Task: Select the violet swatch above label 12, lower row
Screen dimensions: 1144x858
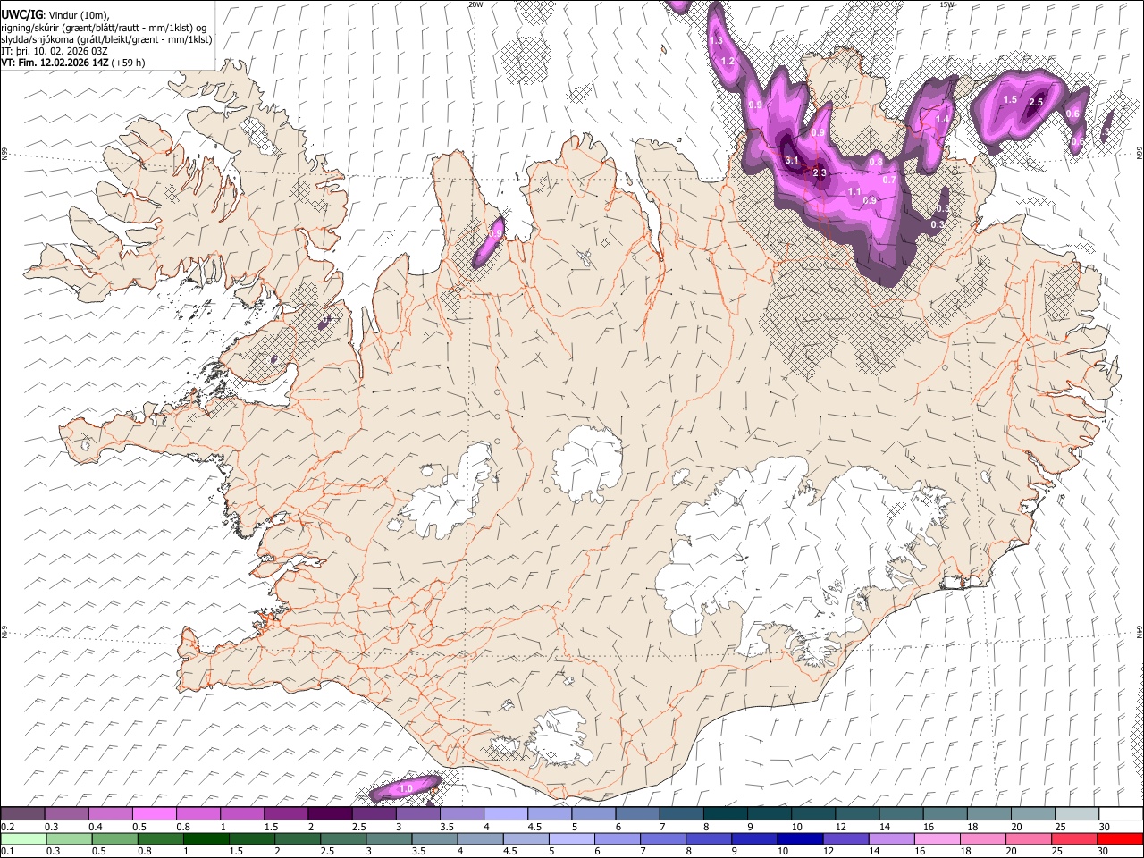Action: click(845, 838)
